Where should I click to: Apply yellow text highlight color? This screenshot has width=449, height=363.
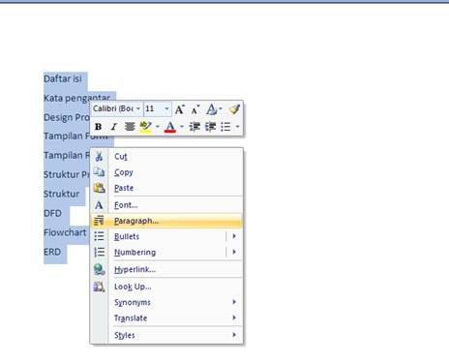[x=145, y=127]
